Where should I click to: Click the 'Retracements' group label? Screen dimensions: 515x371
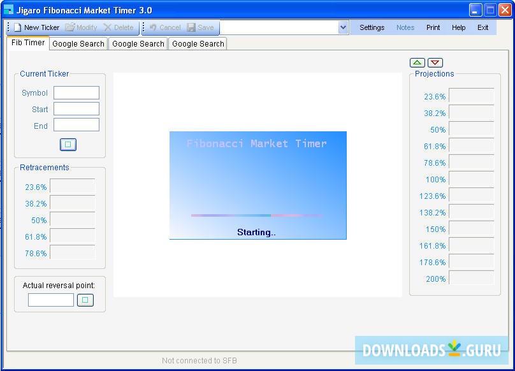45,168
